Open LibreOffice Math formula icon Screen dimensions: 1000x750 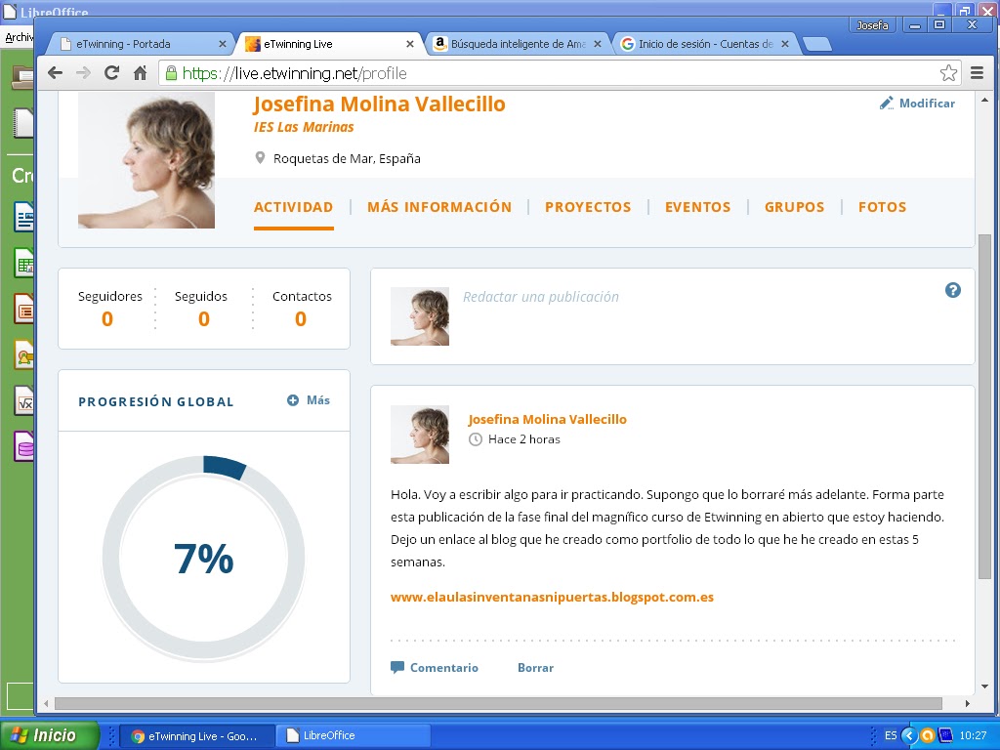(x=23, y=401)
